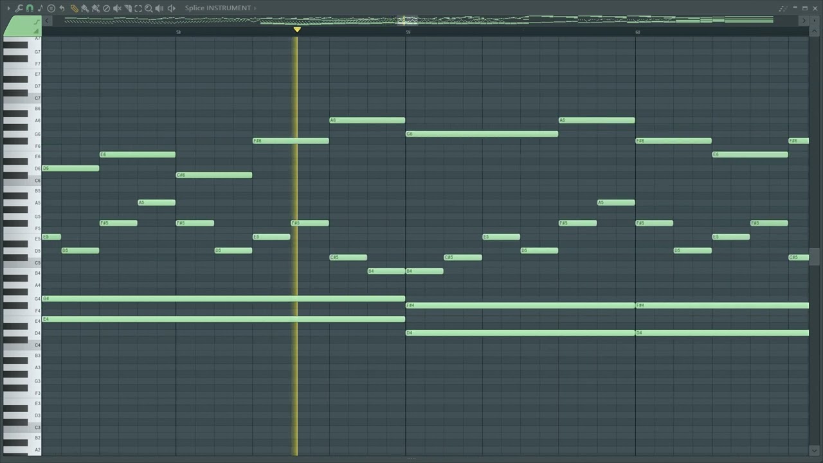
Task: Open the Splice INSTRUMENT channel selector
Action: click(x=217, y=8)
